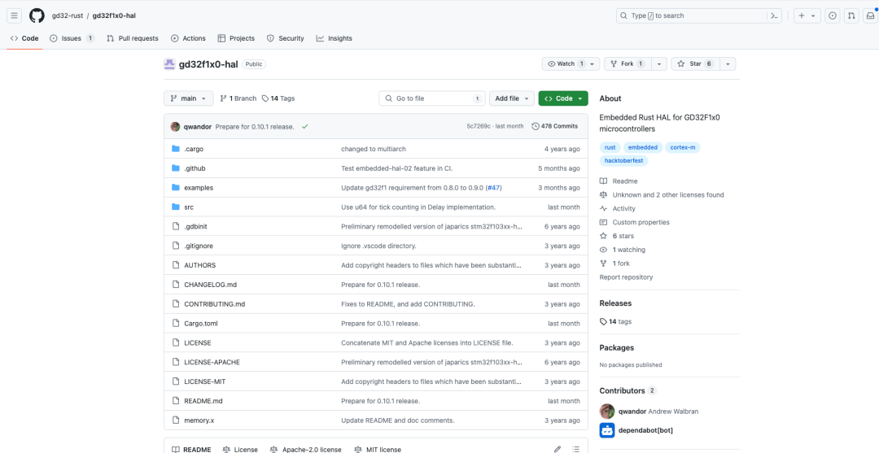The image size is (879, 453).
Task: Select the README tab below file list
Action: pos(191,449)
